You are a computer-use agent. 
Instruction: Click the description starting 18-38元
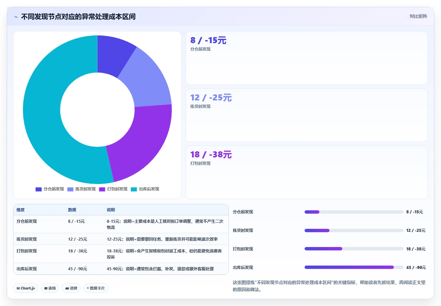pyautogui.click(x=164, y=254)
